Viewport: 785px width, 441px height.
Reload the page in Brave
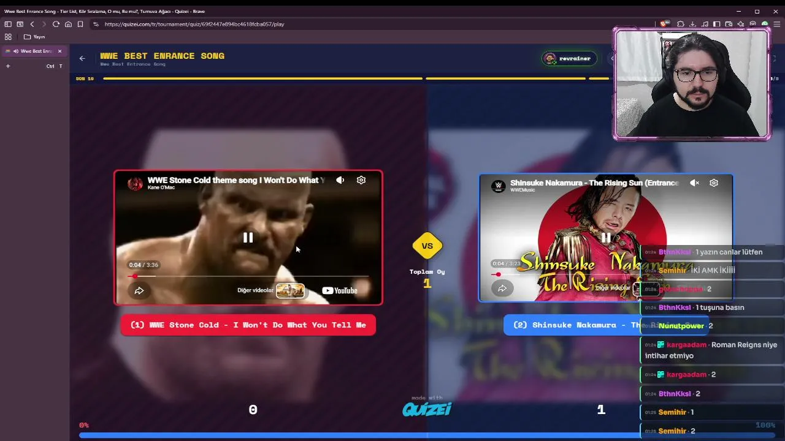click(56, 24)
